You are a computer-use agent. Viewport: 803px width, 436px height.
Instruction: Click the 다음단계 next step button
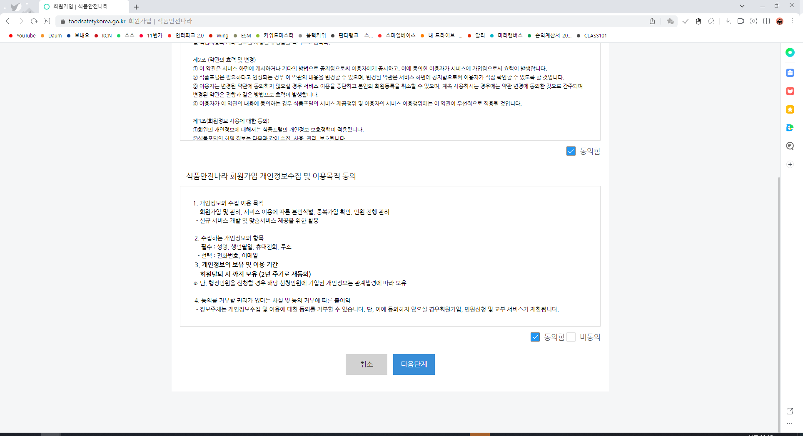414,364
